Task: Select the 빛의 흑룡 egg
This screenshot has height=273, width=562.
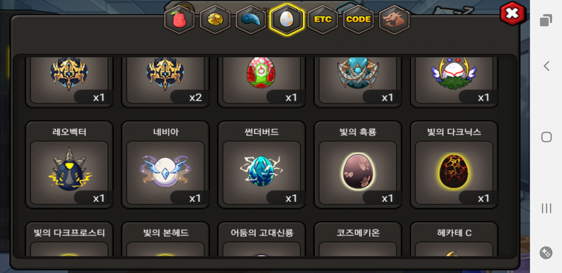Action: [x=358, y=165]
